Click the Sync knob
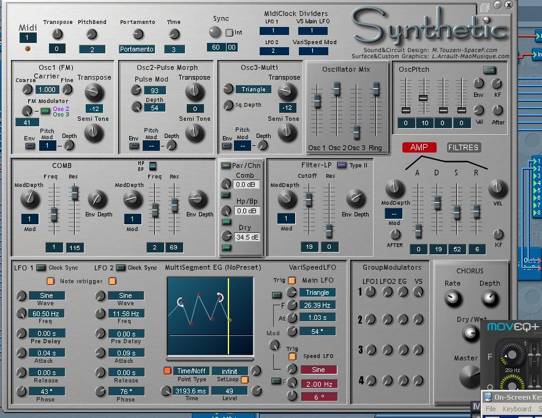 216,32
